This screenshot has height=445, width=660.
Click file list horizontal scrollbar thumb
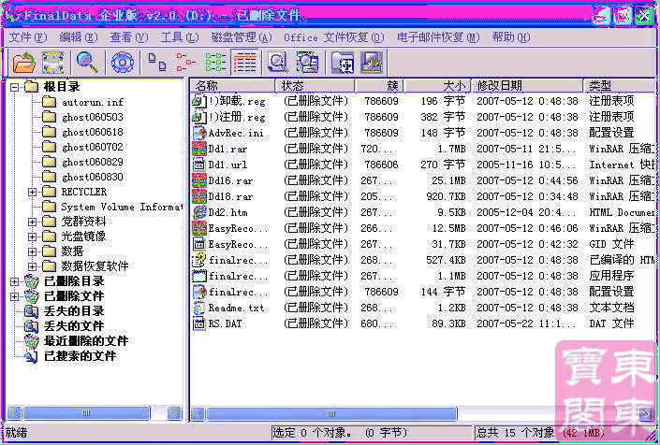tap(331, 414)
